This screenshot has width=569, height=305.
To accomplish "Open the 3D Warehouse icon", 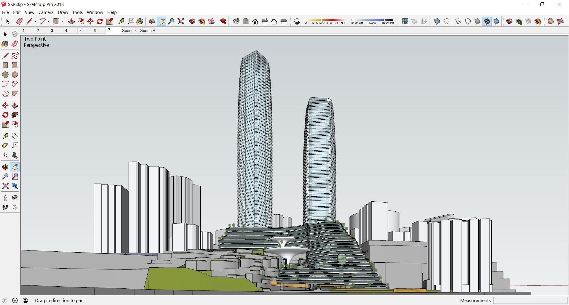I will (x=192, y=21).
